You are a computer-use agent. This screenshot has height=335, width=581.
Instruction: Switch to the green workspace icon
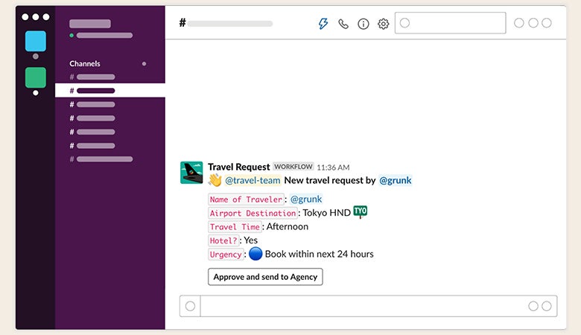[36, 77]
